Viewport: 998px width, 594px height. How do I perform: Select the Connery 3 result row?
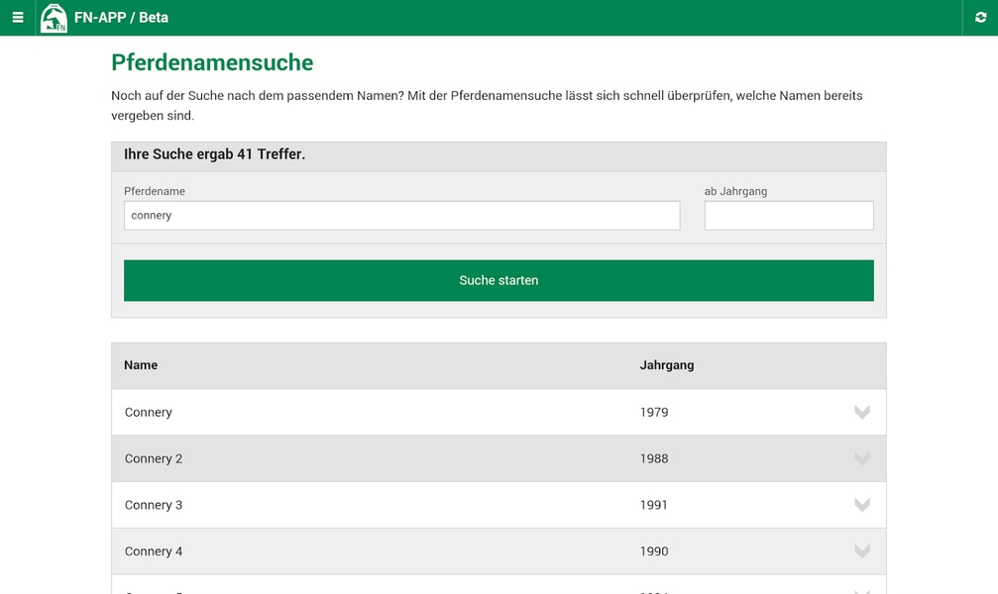[x=499, y=505]
